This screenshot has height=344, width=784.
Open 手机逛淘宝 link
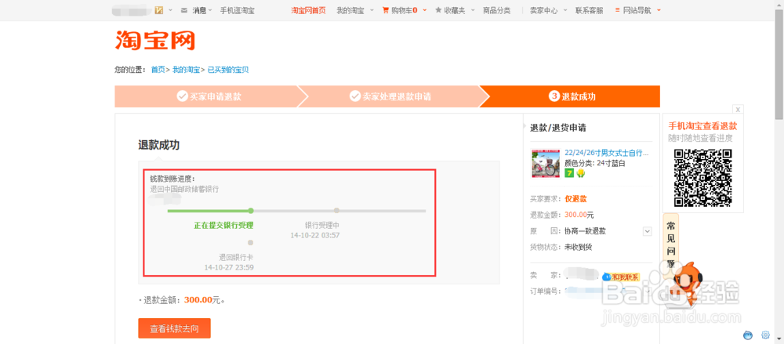(x=238, y=10)
